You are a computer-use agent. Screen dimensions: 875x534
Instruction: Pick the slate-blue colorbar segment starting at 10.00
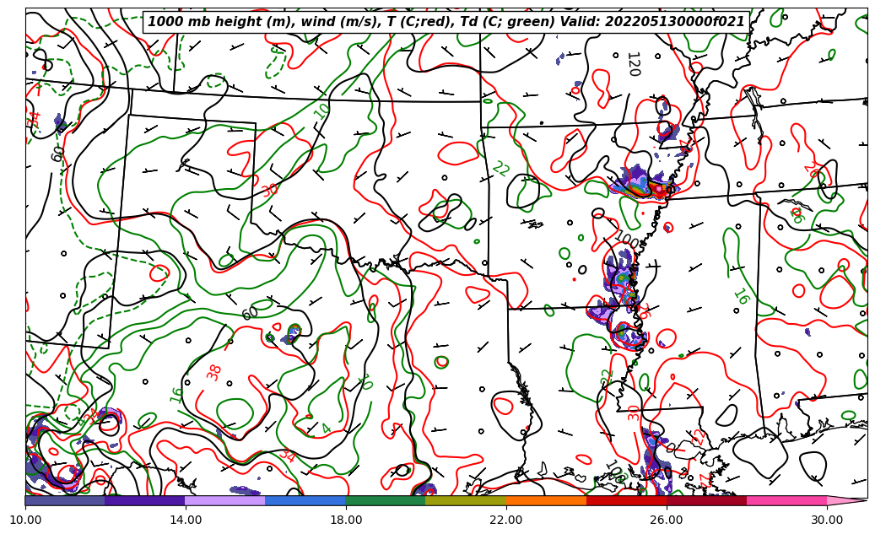click(65, 500)
